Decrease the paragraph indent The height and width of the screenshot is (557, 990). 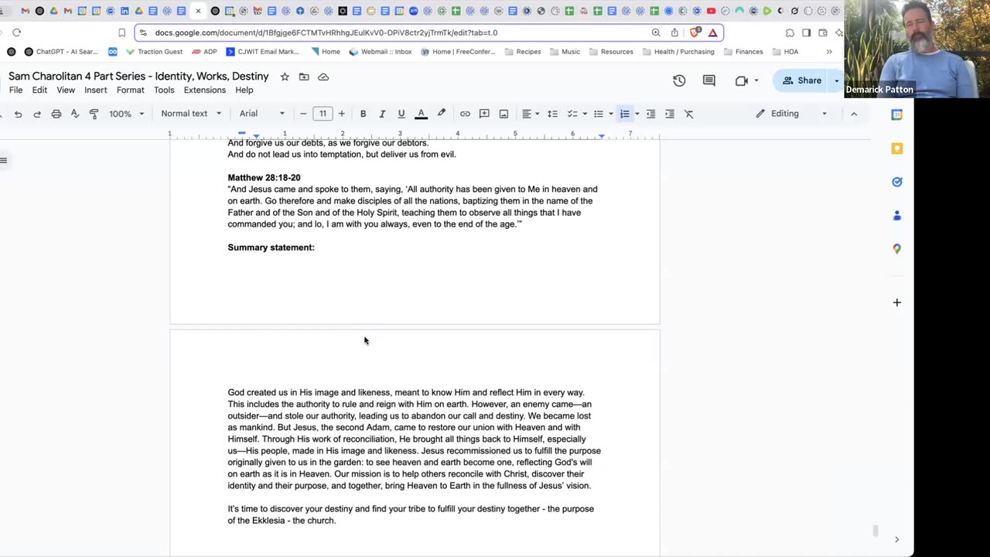click(650, 114)
